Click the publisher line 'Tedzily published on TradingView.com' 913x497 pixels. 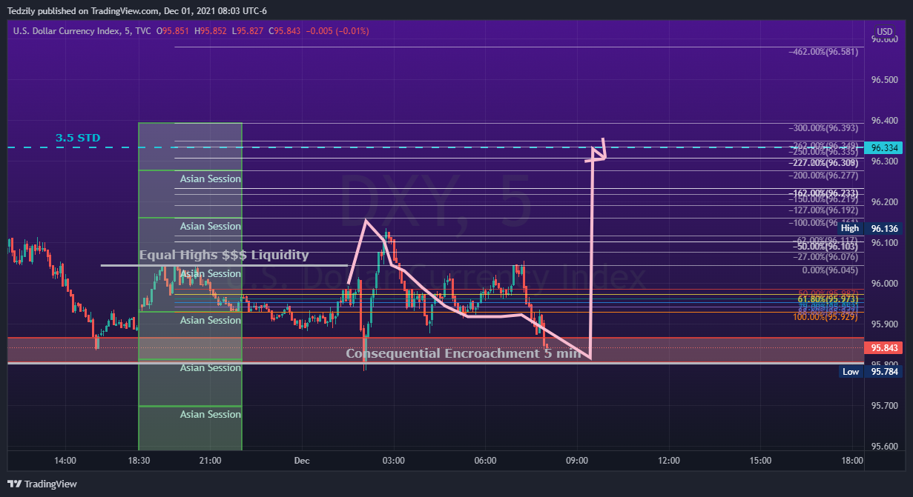[82, 10]
